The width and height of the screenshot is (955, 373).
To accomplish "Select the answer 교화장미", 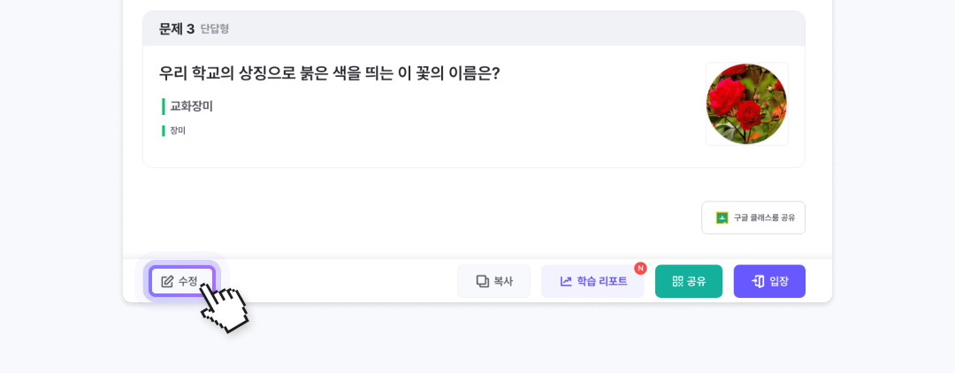I will pos(191,106).
